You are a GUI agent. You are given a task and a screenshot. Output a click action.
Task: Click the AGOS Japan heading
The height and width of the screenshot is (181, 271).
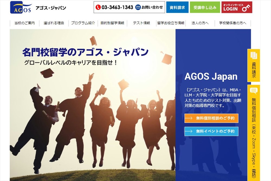click(211, 76)
